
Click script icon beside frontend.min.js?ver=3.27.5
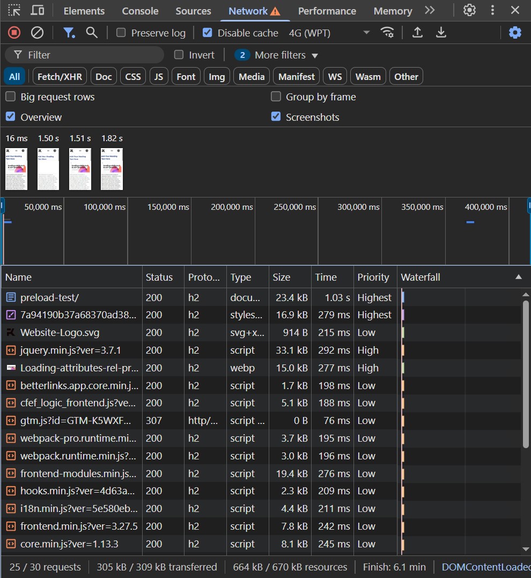click(11, 526)
